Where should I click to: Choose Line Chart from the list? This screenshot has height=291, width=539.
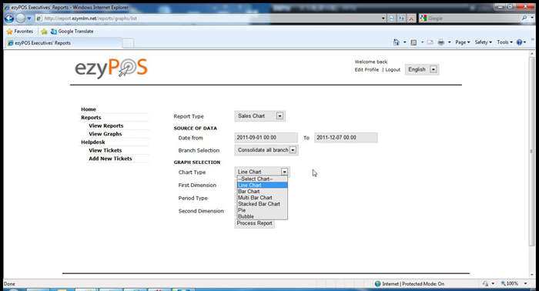point(262,186)
